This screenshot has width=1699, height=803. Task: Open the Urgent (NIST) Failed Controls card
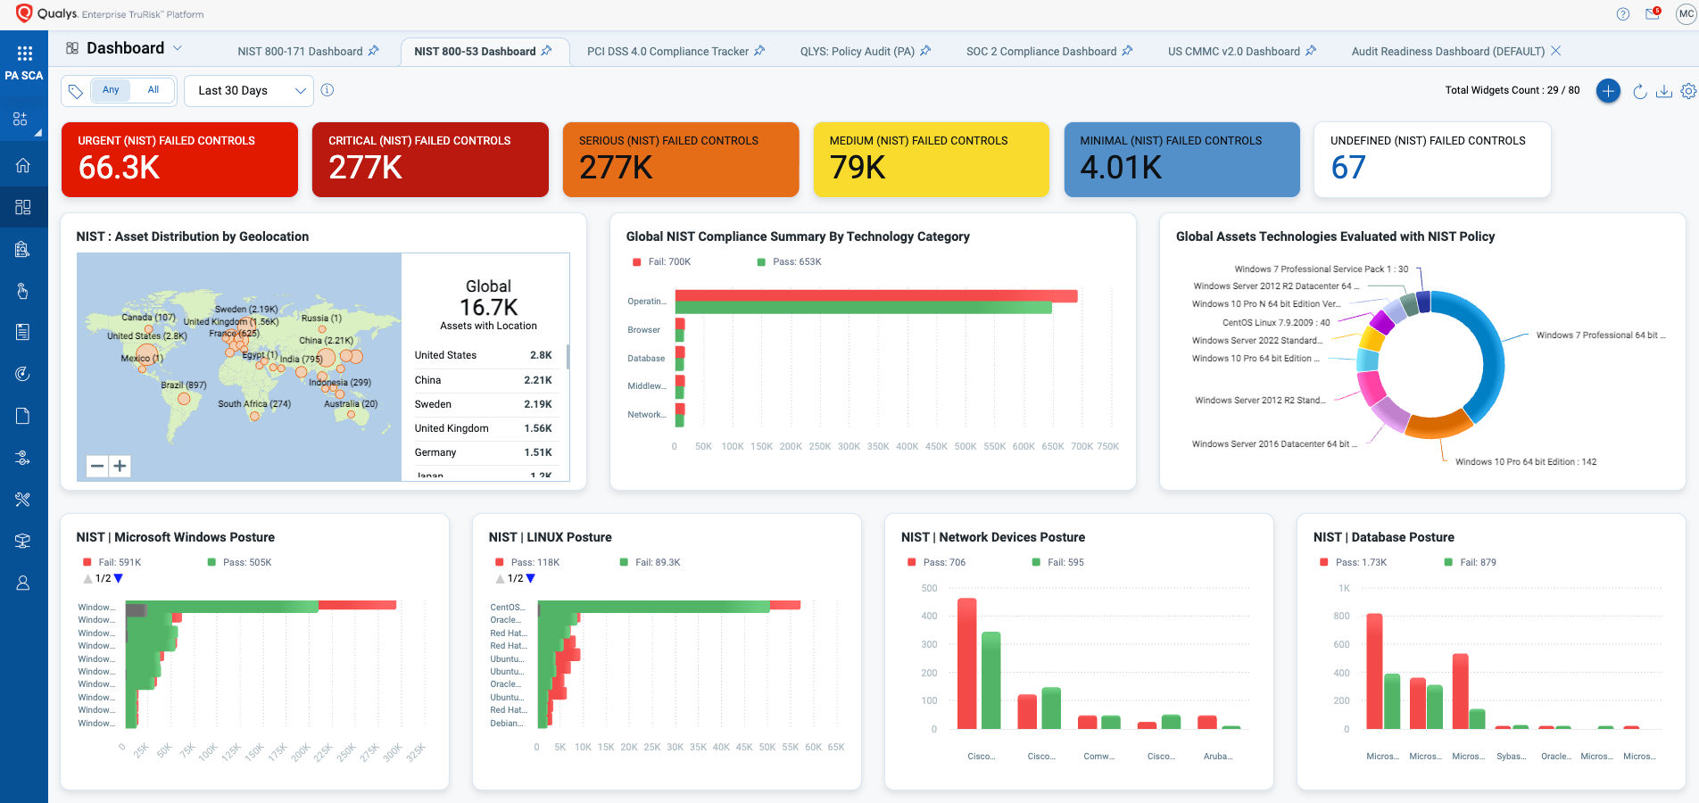tap(179, 160)
